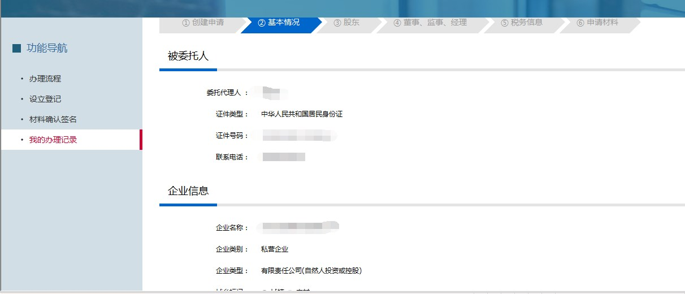
Task: Open step ④ 董事、监事、经理
Action: [x=430, y=23]
